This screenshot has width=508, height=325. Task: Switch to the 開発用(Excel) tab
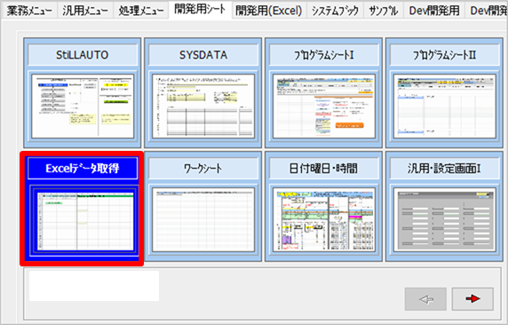coord(269,11)
